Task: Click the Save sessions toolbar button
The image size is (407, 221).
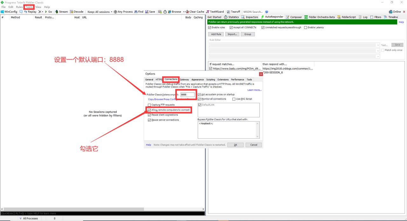Action: 150,12
